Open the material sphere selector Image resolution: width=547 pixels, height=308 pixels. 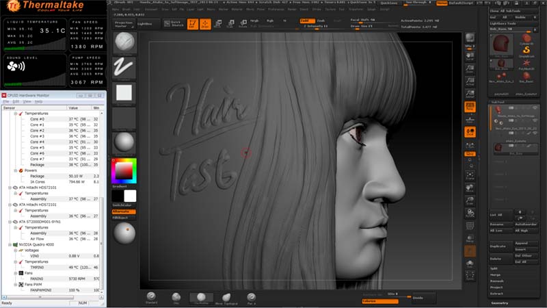pos(124,142)
